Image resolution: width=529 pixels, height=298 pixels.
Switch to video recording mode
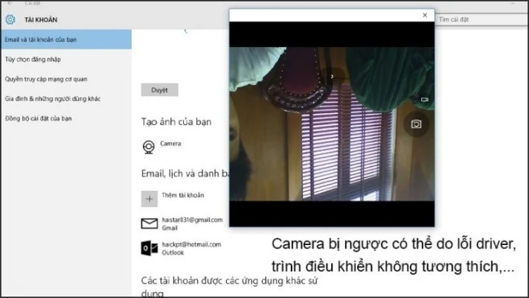coord(425,99)
